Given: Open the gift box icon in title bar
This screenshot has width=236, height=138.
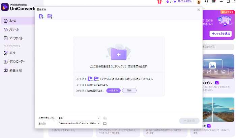Looking at the screenshot, I should pos(159,2).
